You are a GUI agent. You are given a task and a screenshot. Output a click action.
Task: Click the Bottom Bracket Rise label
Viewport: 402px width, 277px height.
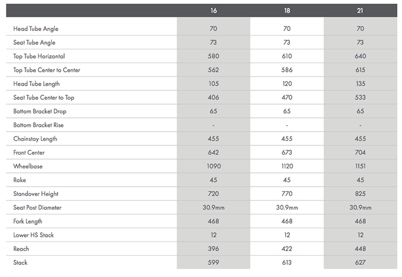click(x=40, y=125)
